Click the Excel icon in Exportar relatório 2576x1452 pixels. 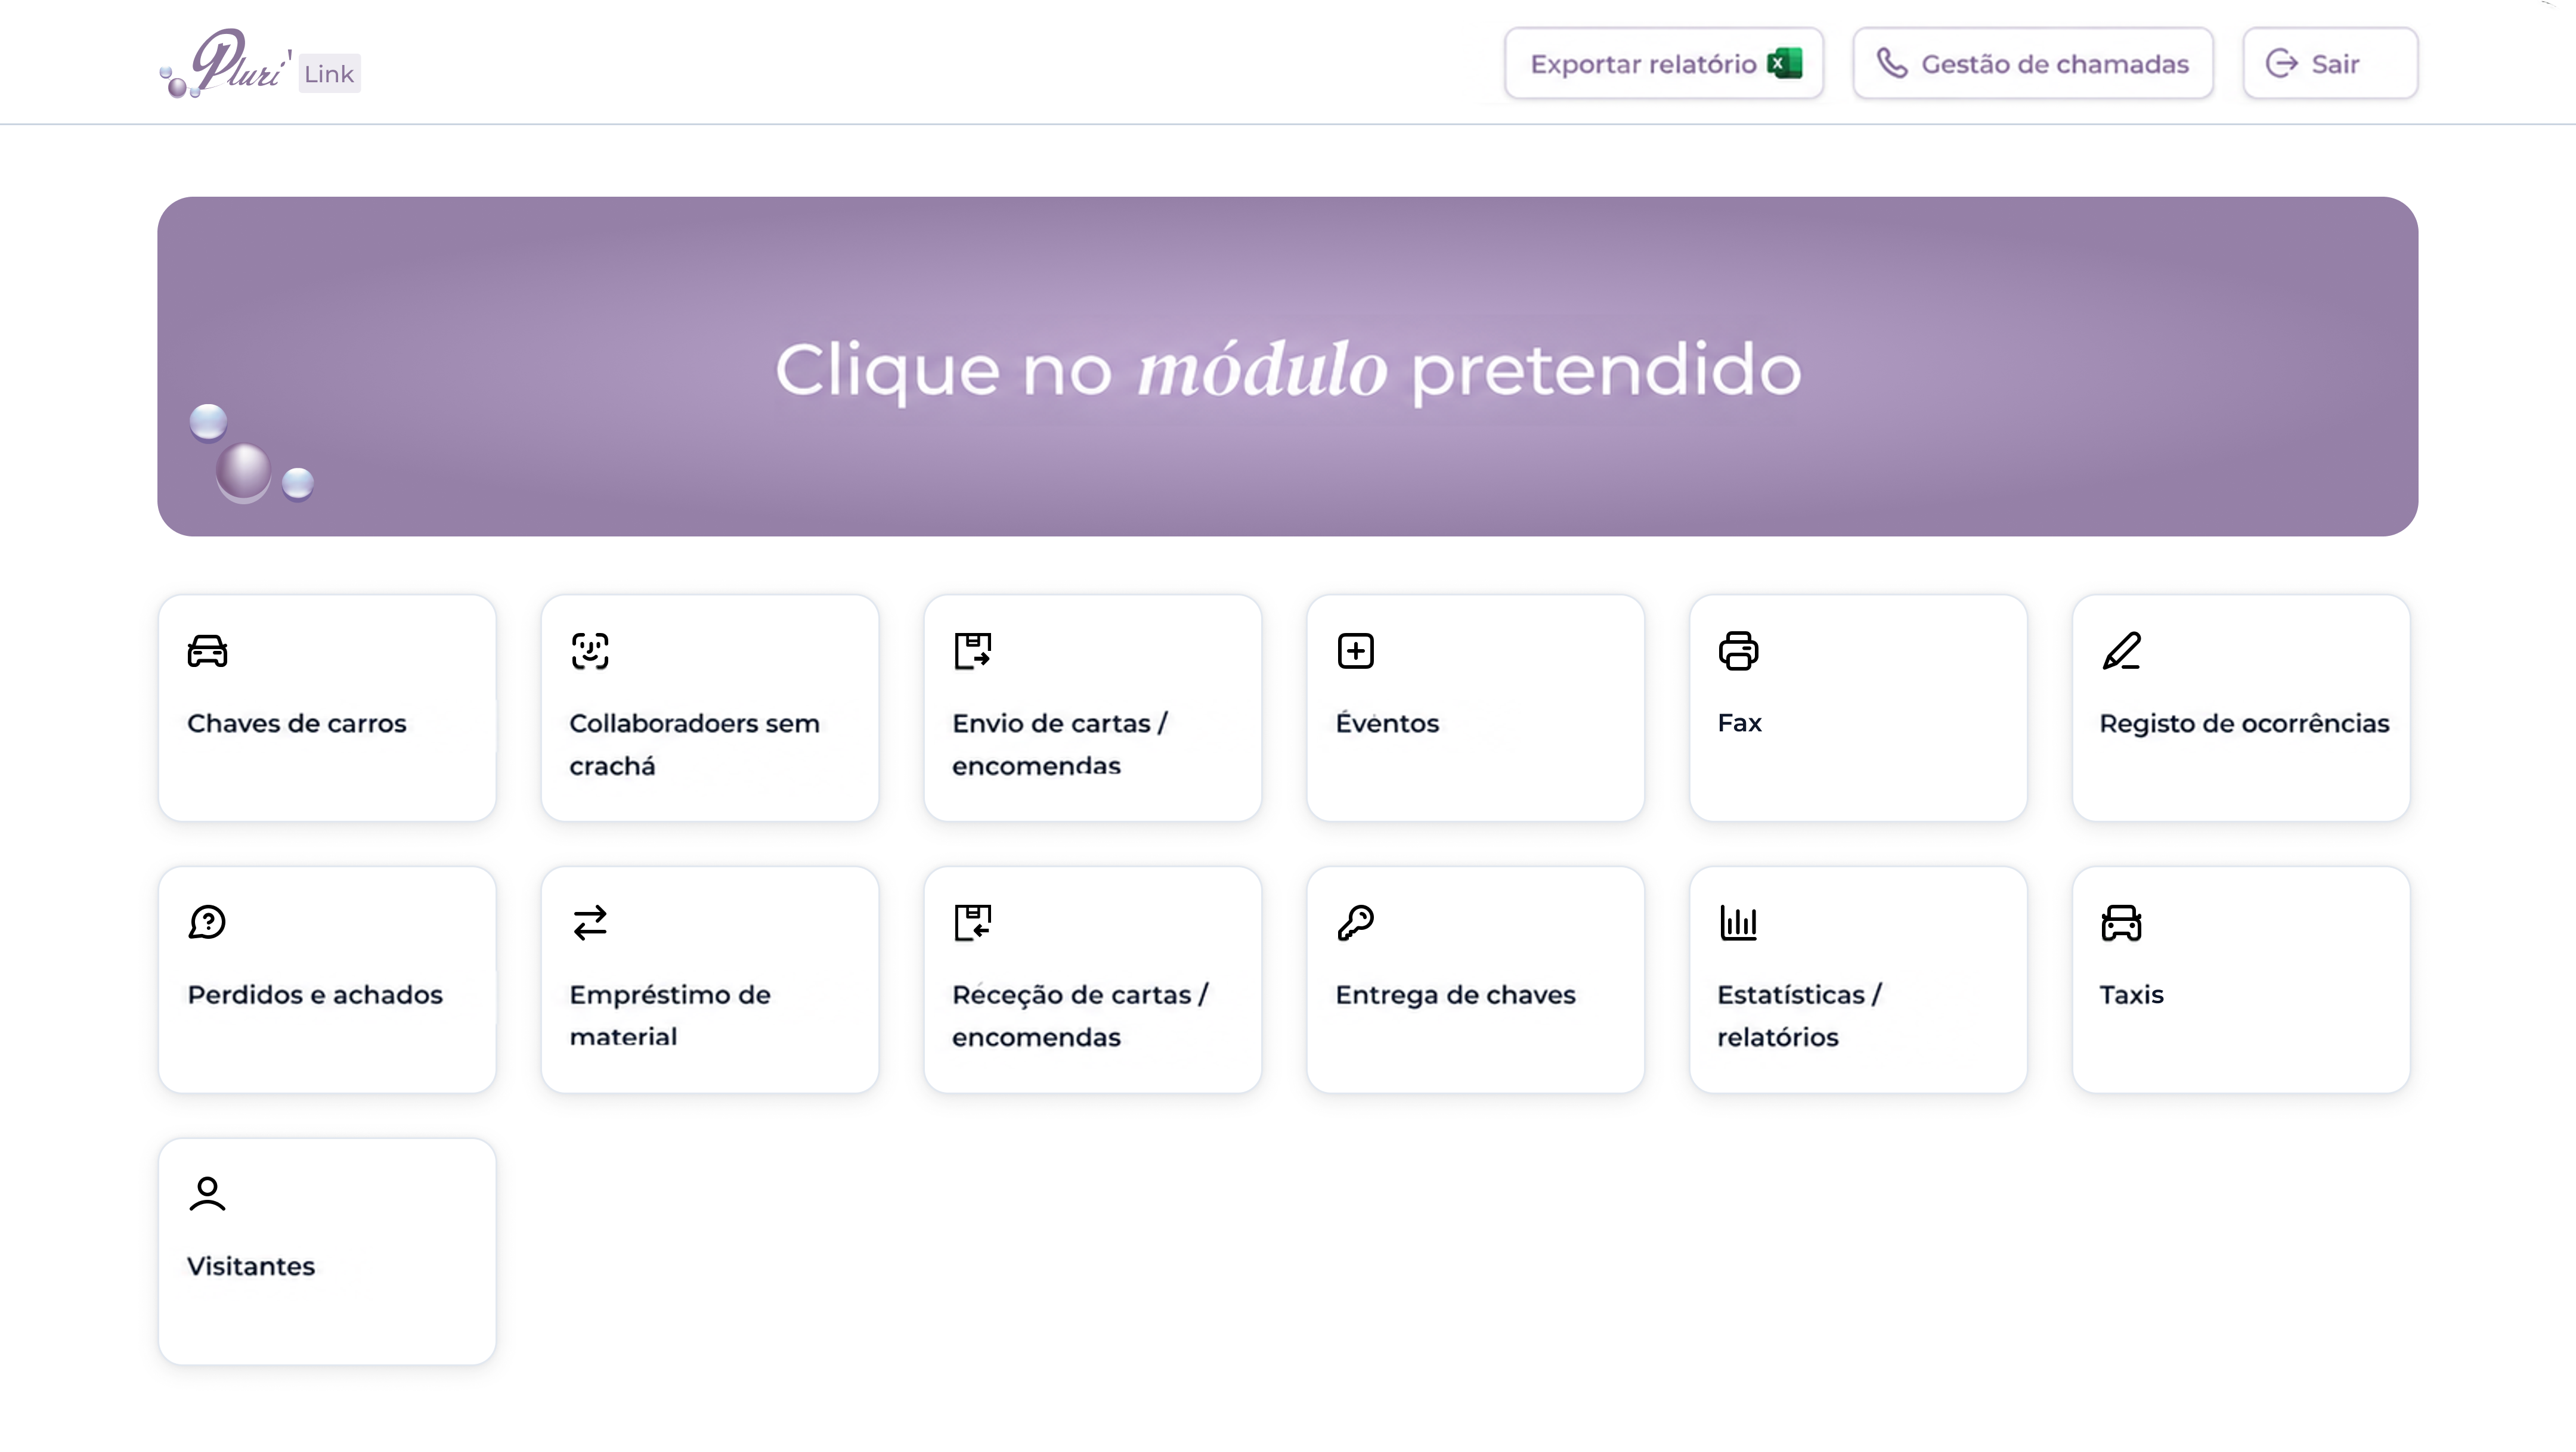pos(1785,63)
